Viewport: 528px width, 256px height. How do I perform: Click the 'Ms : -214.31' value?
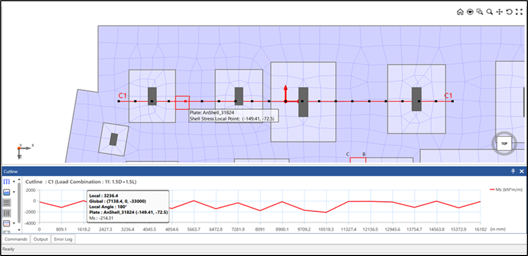point(101,218)
